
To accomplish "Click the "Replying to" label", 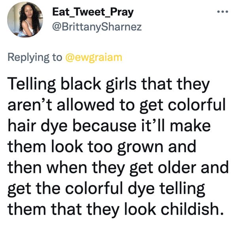I will pyautogui.click(x=35, y=58).
